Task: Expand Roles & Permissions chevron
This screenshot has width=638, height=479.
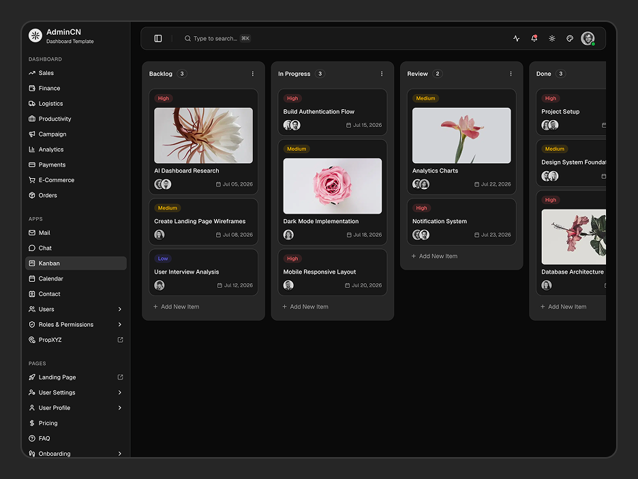Action: 120,325
